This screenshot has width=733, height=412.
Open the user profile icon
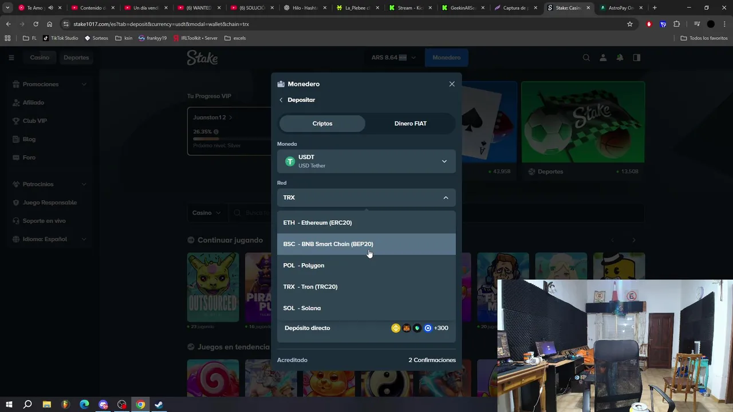click(603, 57)
